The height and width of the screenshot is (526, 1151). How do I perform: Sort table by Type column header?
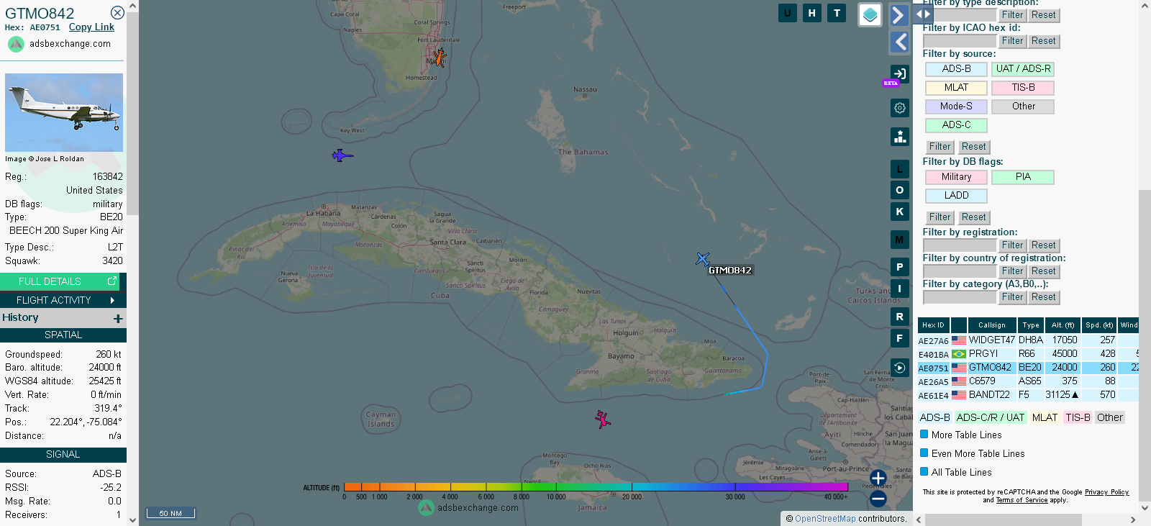point(1031,325)
